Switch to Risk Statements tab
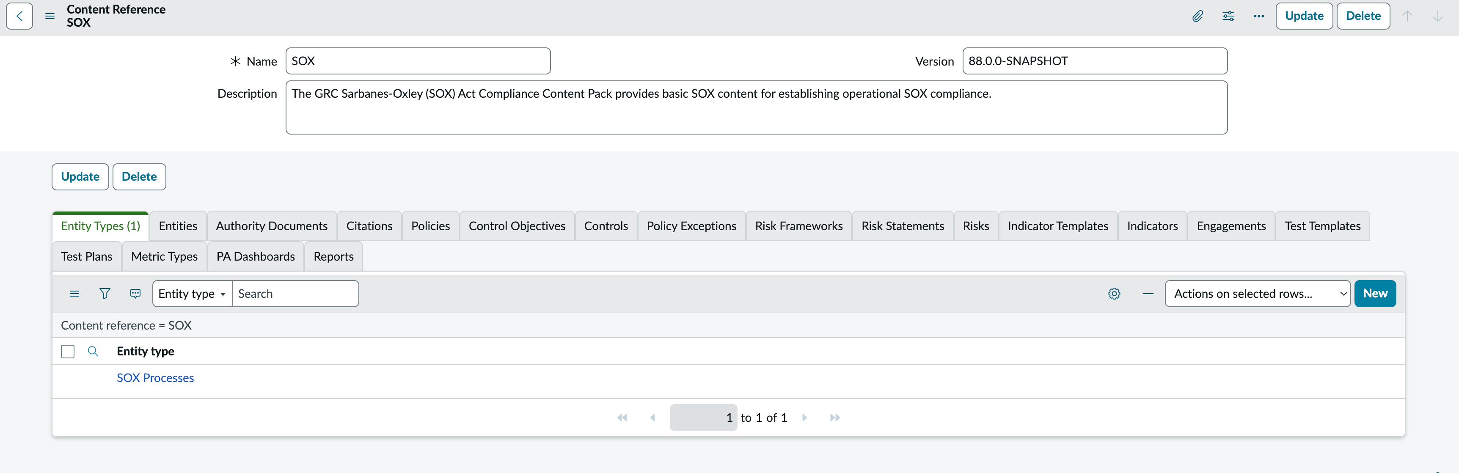 (903, 226)
